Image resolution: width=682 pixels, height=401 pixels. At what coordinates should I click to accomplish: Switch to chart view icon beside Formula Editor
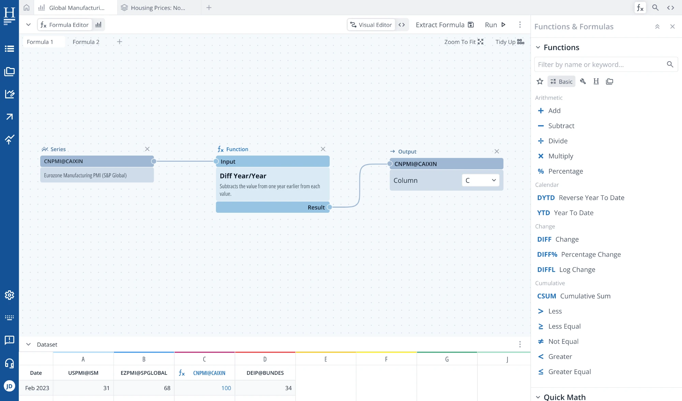(99, 25)
